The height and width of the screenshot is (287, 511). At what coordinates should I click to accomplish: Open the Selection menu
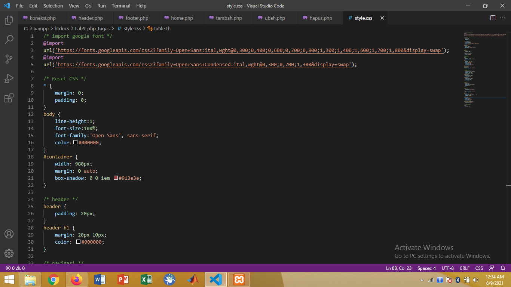click(x=53, y=6)
